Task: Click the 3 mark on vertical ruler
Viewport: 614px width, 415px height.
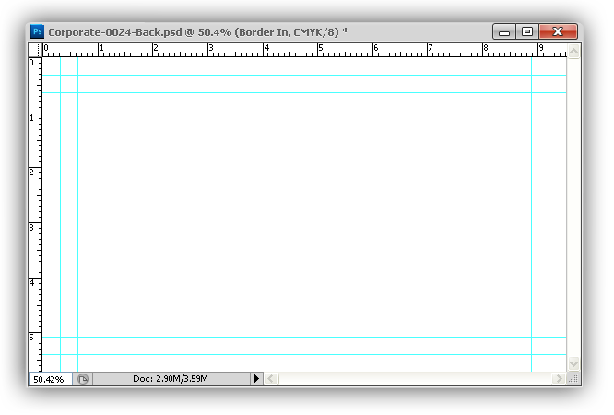Action: 31,228
